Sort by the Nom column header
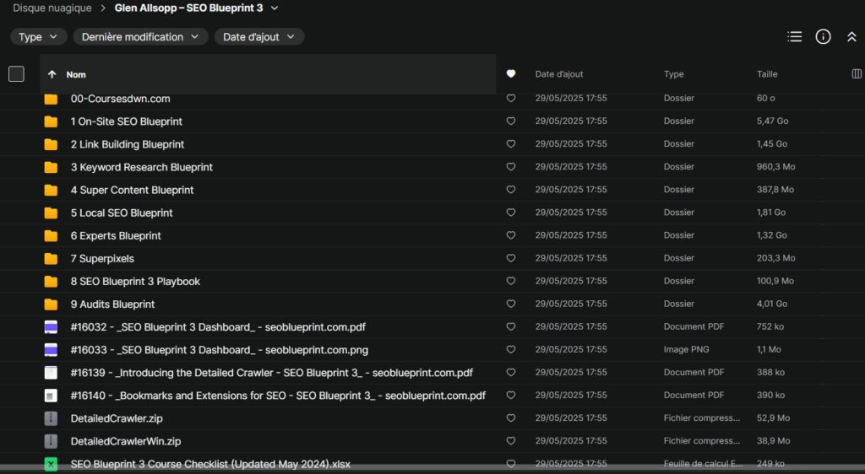Screen dimensions: 865x474 tap(76, 74)
